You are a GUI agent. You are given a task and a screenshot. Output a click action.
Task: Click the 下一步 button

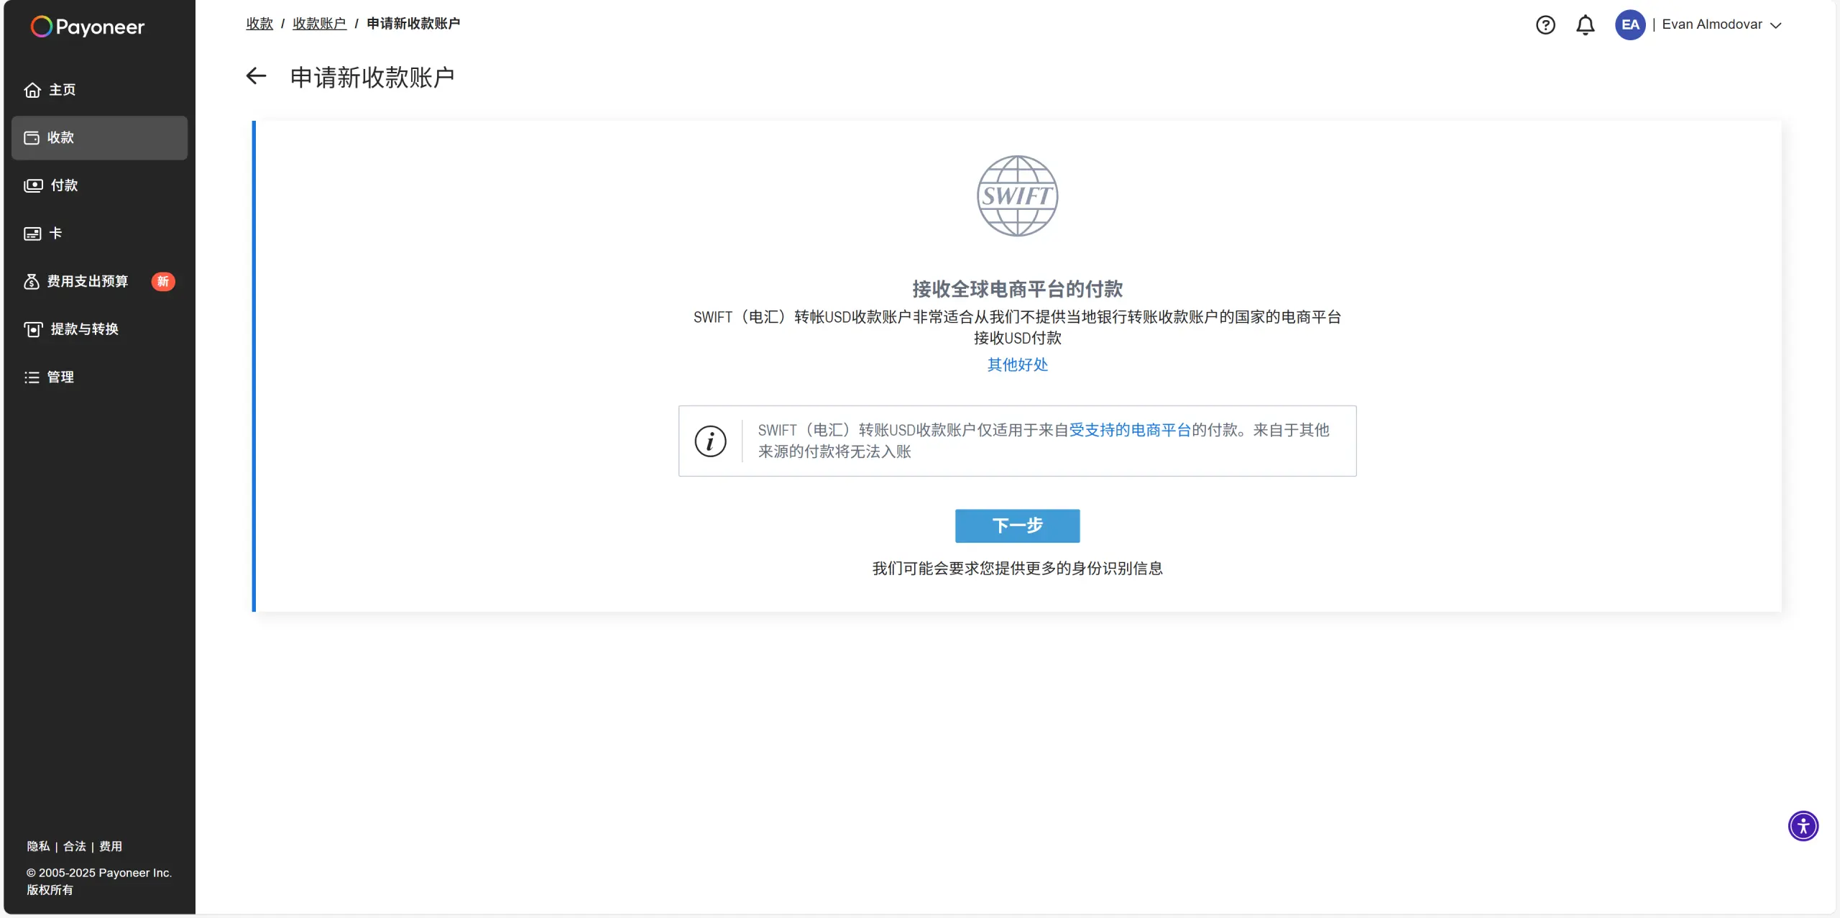[1017, 525]
